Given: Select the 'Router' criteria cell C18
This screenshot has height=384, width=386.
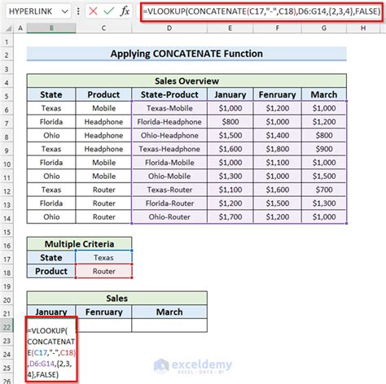Looking at the screenshot, I should pos(103,271).
